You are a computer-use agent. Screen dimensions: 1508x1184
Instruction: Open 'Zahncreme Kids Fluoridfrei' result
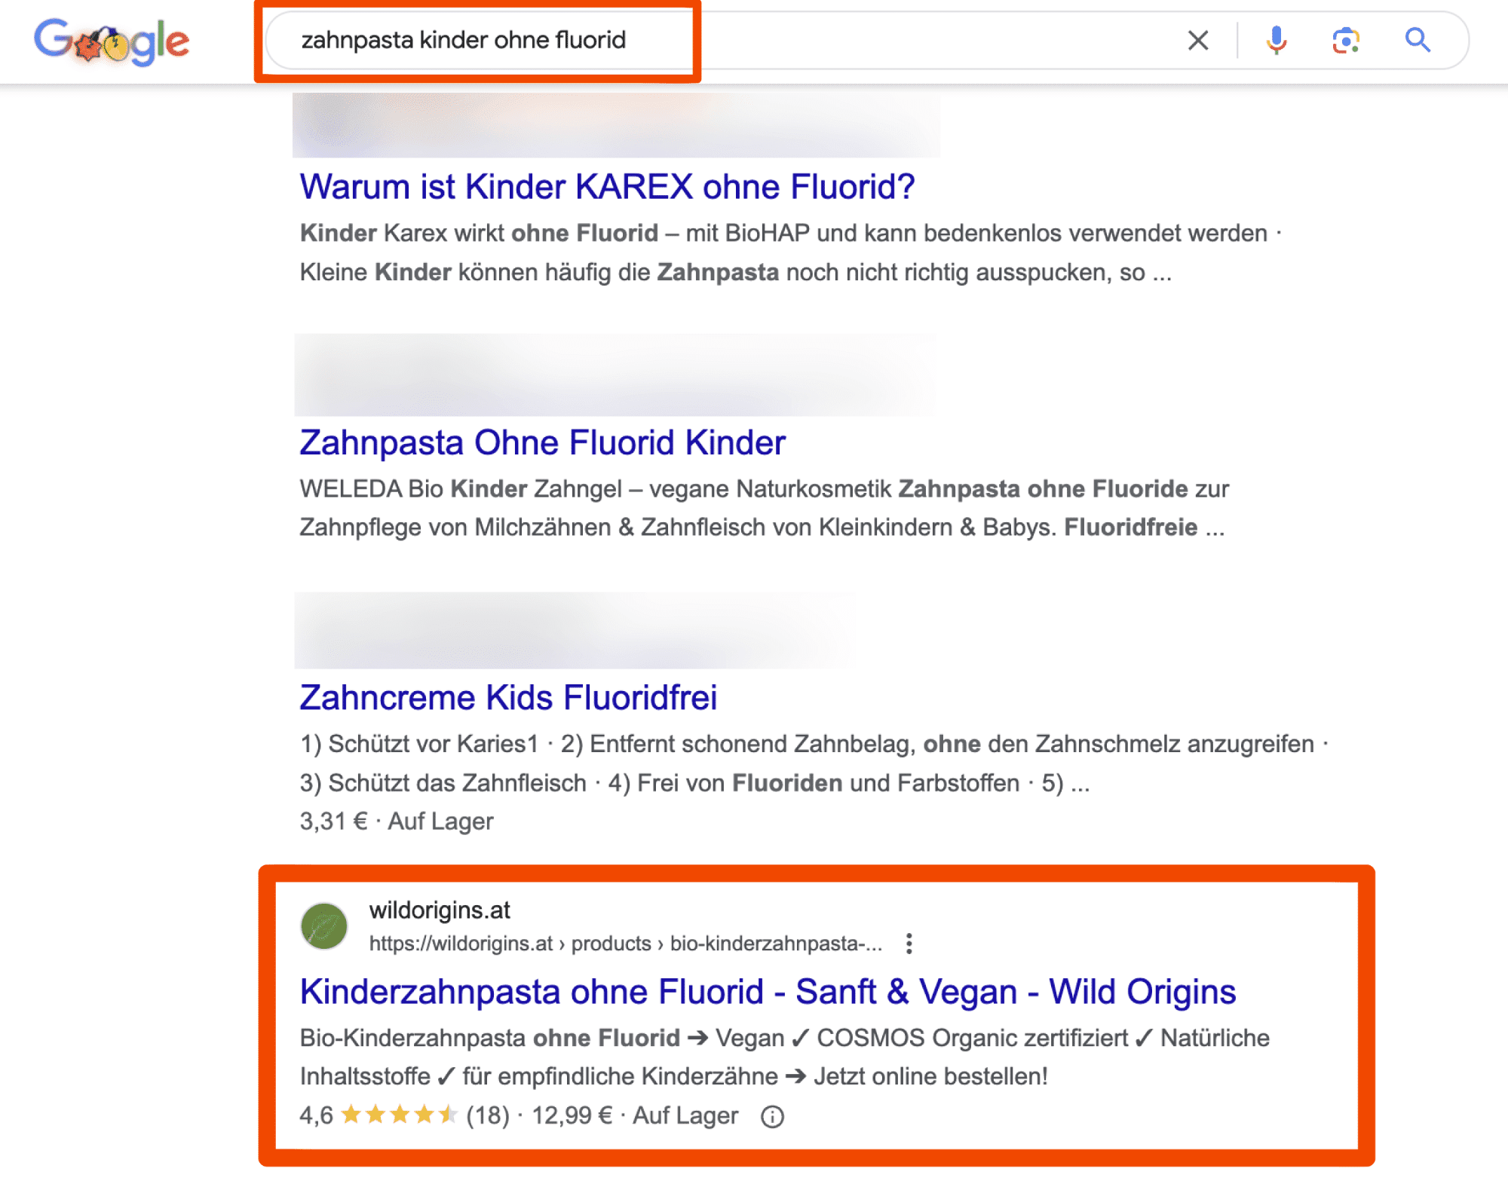(508, 697)
